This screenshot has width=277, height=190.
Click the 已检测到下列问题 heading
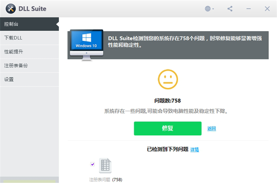coord(168,149)
